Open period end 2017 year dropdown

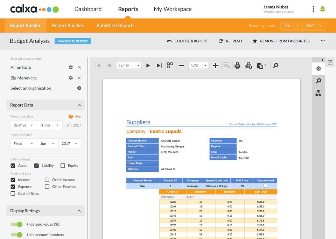click(70, 144)
